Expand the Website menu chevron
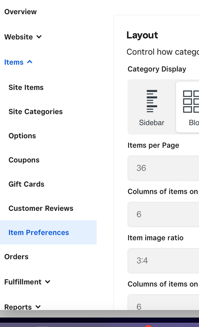The image size is (199, 327). (39, 37)
